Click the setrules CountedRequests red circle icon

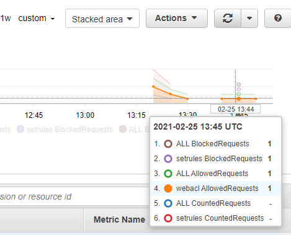(168, 218)
